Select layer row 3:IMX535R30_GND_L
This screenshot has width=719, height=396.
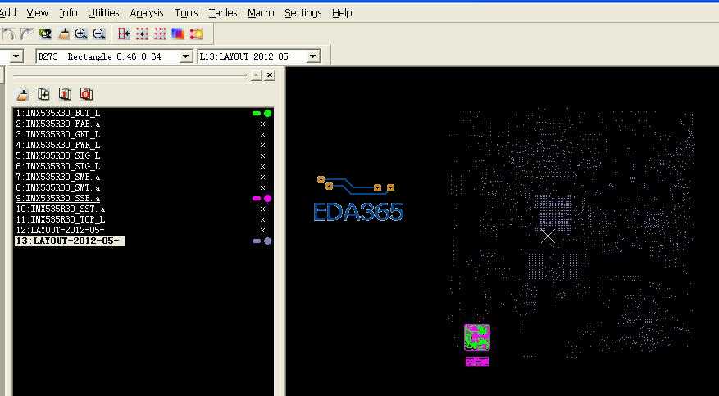58,135
